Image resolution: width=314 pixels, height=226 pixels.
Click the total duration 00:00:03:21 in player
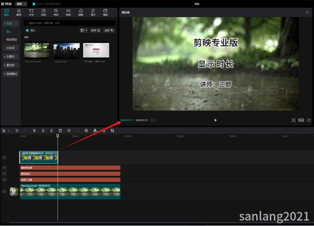click(x=142, y=120)
